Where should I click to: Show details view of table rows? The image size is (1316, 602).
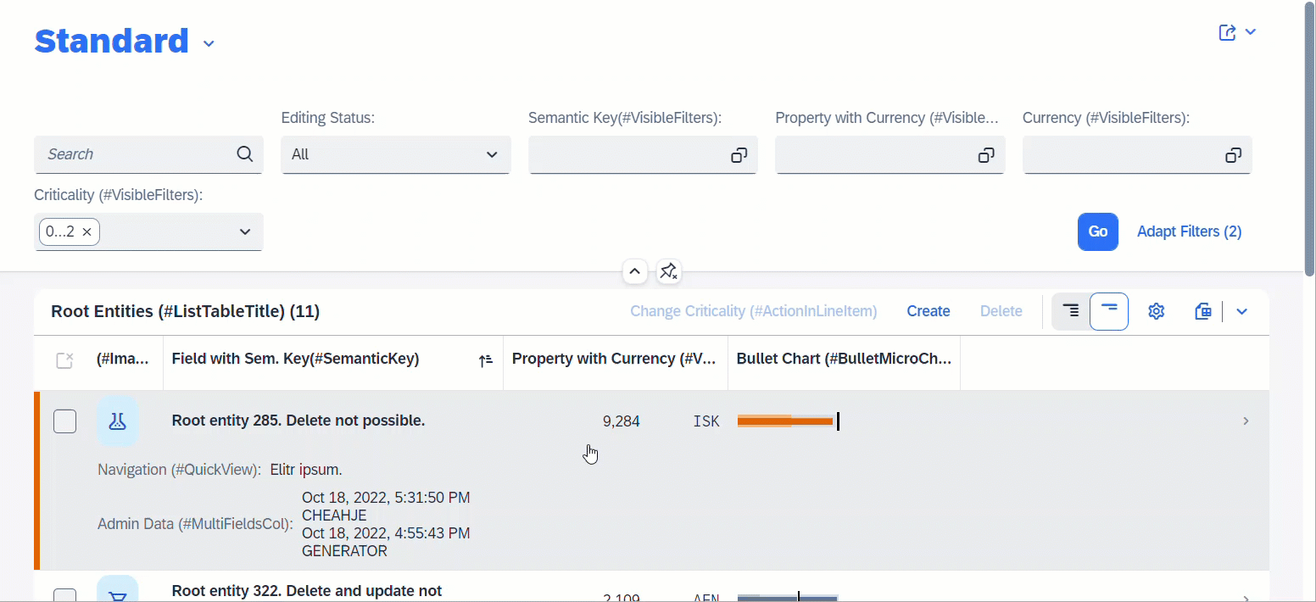point(1071,311)
